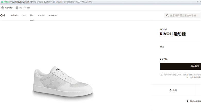Screen dimensions: 201x111
Task: Open the 寻找一家专卖店 store finder link
Action: (x=195, y=101)
